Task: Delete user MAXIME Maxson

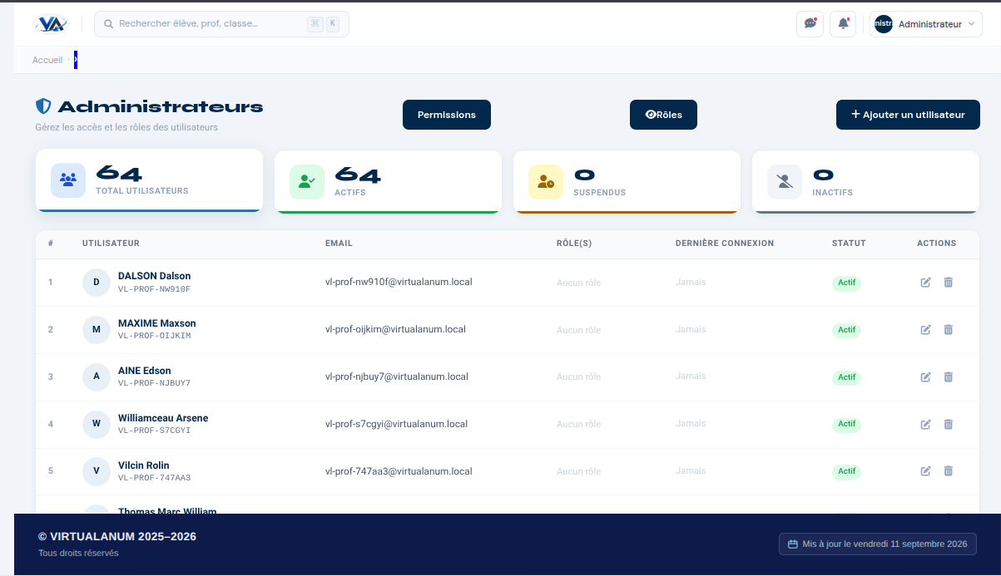Action: coord(948,330)
